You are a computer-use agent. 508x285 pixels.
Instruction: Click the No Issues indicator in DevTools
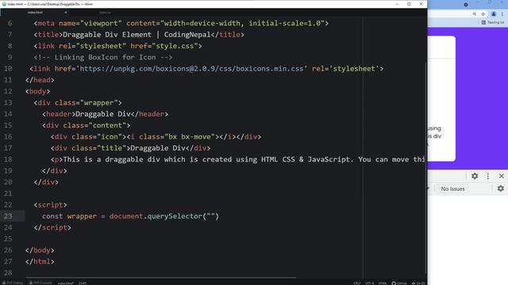(x=452, y=188)
